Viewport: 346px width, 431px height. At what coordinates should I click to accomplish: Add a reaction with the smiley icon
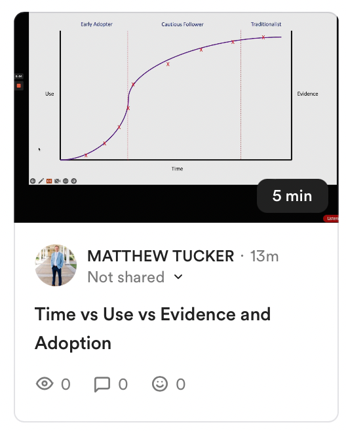click(160, 384)
